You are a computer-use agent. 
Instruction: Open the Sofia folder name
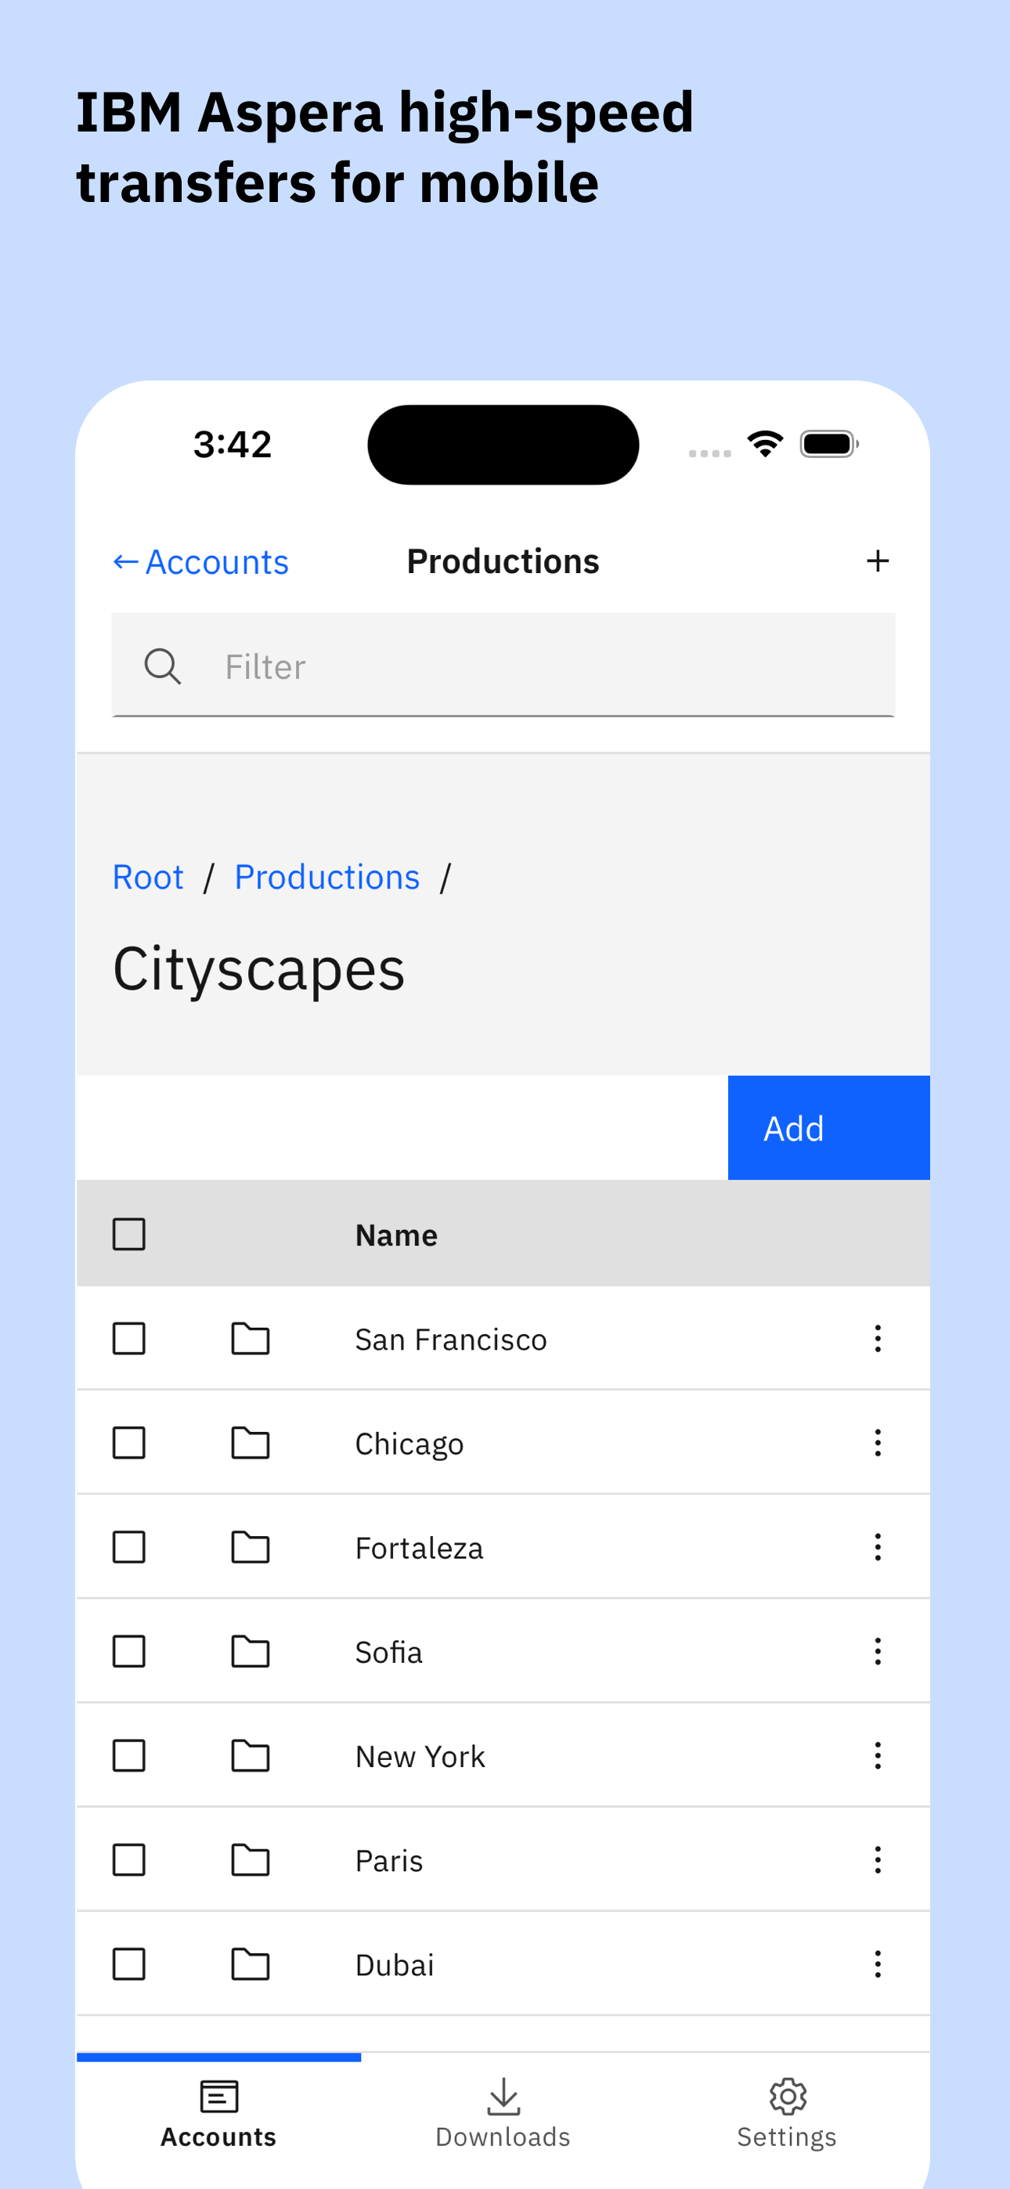coord(388,1652)
